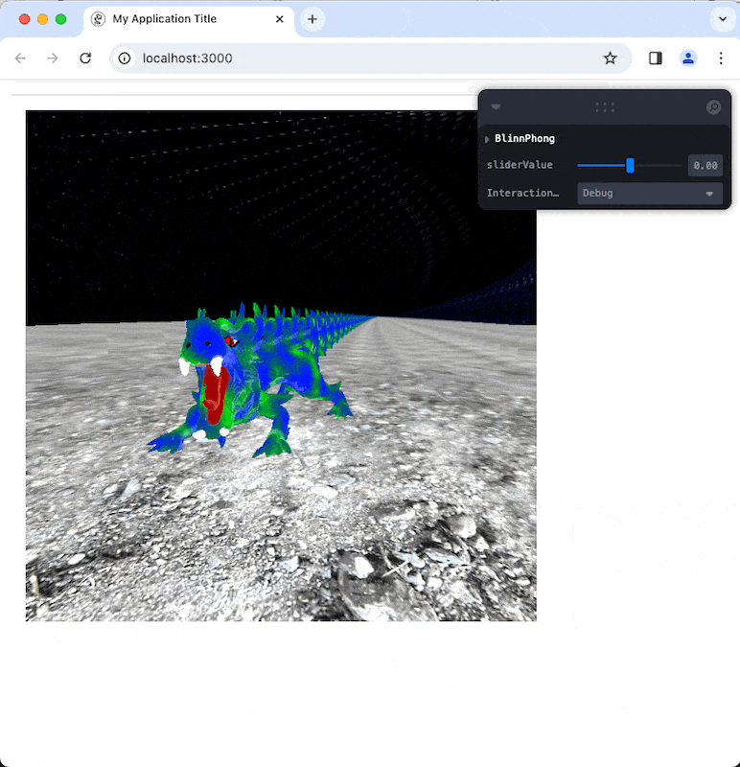Click the search icon in the Leva panel
The height and width of the screenshot is (767, 740).
tap(713, 107)
